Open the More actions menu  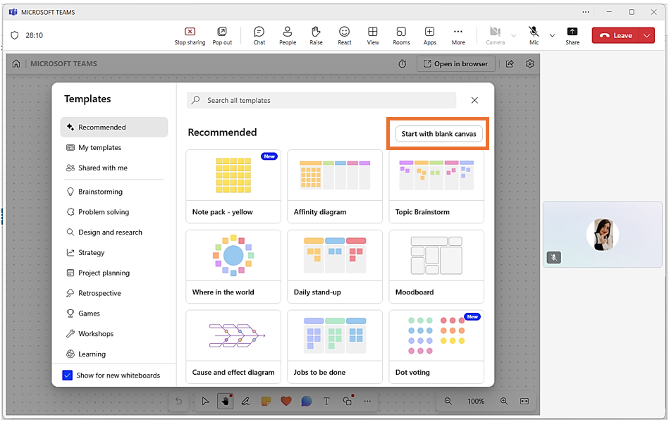[458, 35]
